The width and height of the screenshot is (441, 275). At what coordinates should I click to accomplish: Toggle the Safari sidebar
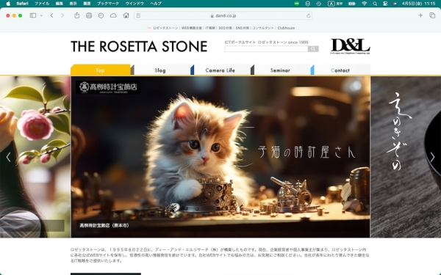33,15
